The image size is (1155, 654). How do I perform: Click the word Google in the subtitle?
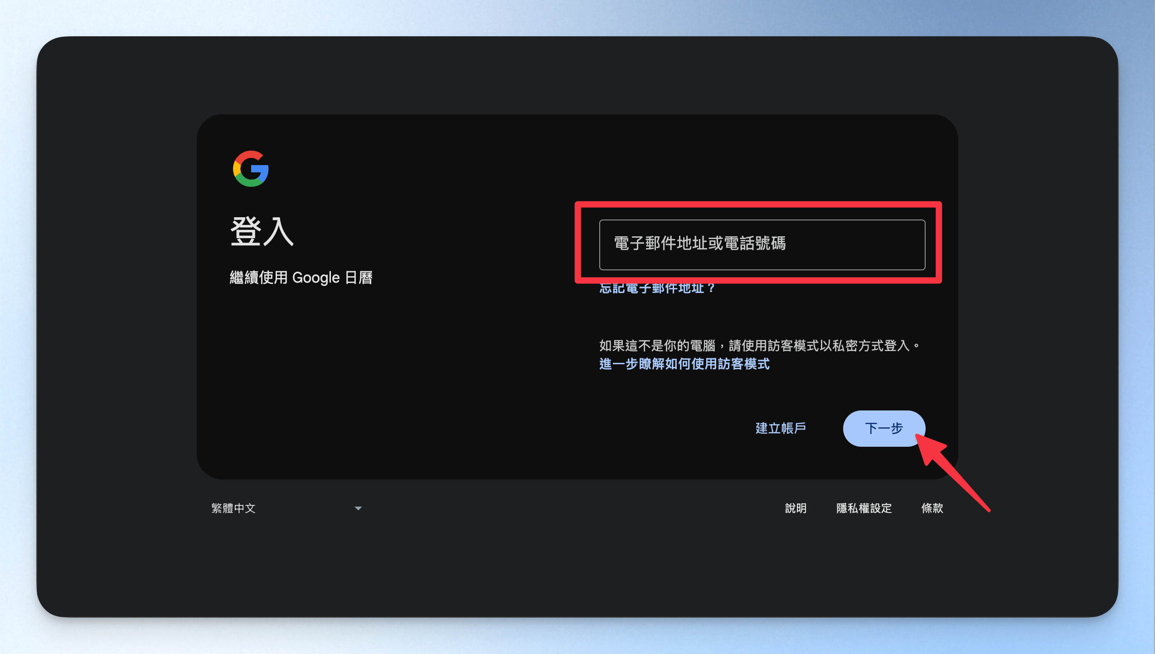coord(315,277)
